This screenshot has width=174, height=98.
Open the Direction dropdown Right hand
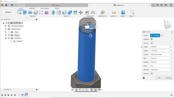point(161,70)
